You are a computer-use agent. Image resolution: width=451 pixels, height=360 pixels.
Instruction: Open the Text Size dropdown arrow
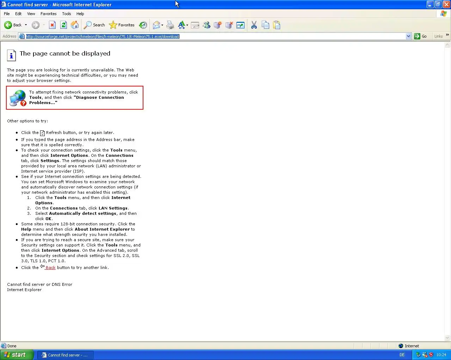[x=187, y=25]
